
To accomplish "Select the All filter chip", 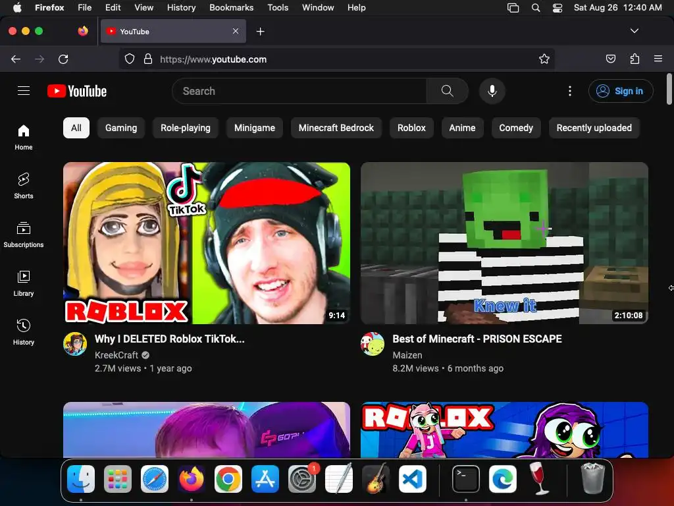I will tap(76, 128).
